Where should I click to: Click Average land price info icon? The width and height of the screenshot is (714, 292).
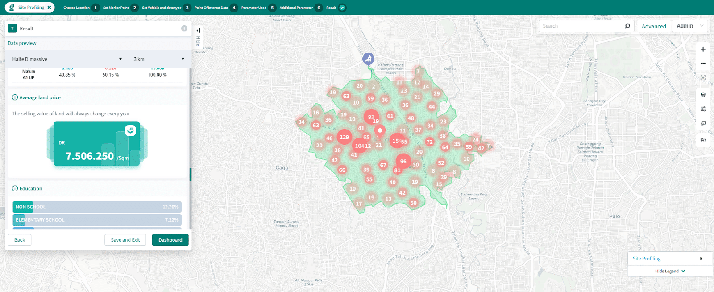15,97
